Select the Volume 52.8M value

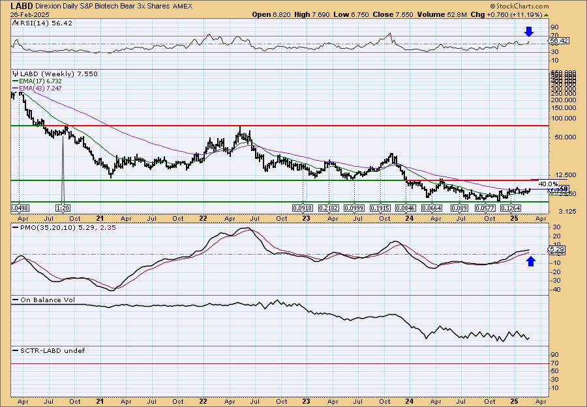pos(442,14)
